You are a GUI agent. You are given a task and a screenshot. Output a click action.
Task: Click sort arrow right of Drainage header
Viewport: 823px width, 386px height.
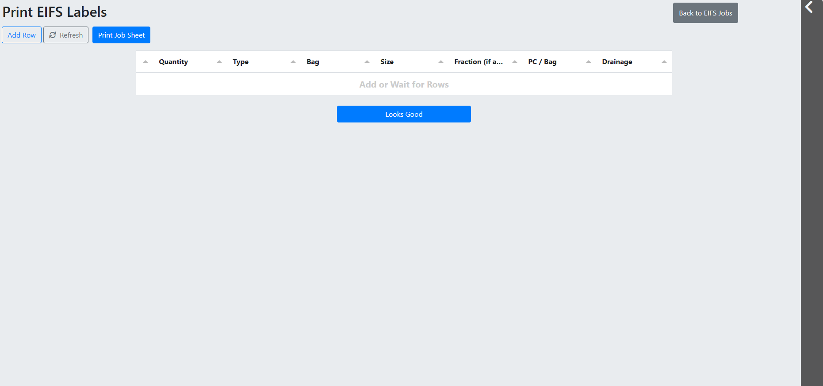coord(664,62)
